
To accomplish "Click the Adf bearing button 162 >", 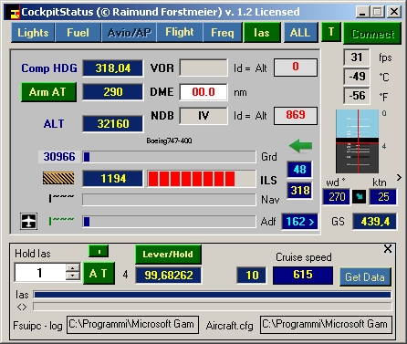I will coord(300,222).
